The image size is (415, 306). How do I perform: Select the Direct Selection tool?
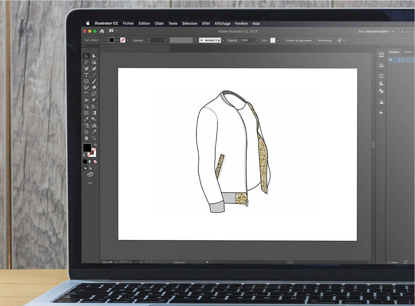coord(94,56)
